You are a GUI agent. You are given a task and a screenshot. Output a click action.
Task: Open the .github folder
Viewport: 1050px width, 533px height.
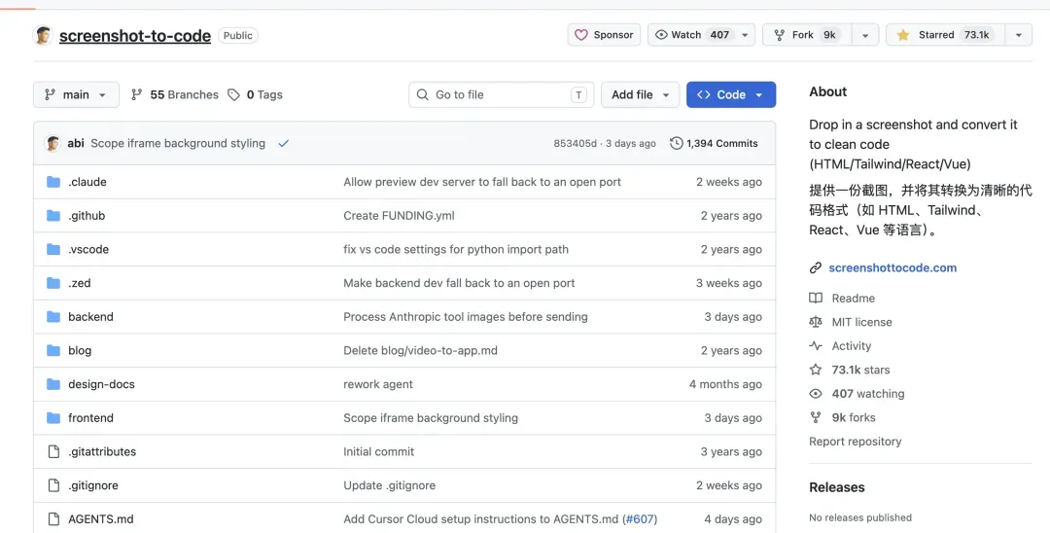(87, 216)
